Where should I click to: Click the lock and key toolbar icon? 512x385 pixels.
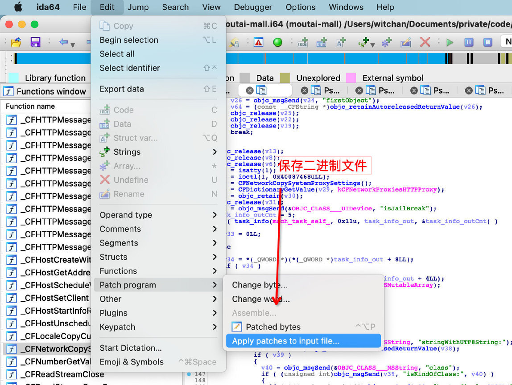[x=234, y=42]
